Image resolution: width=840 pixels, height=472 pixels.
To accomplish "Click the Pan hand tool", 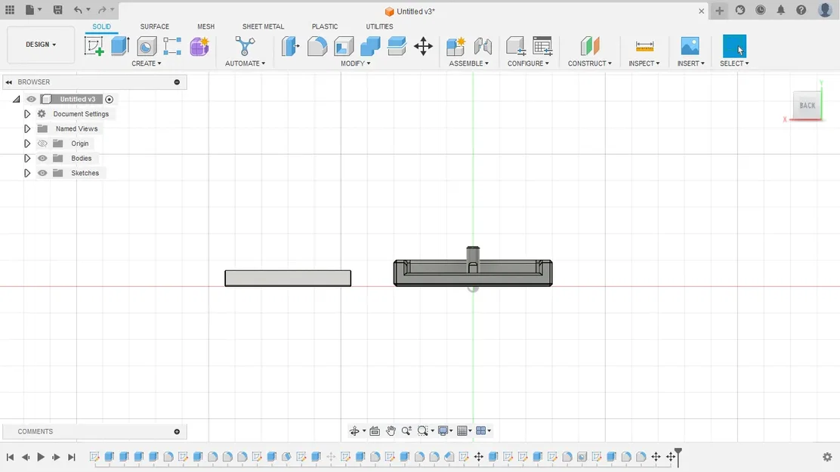I will [391, 430].
